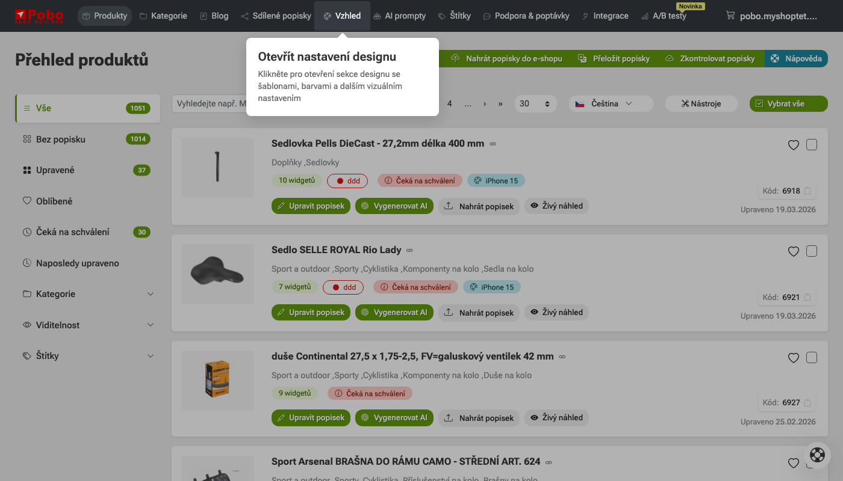Expand the Kategorie filter in the sidebar
This screenshot has width=843, height=481.
[x=88, y=294]
